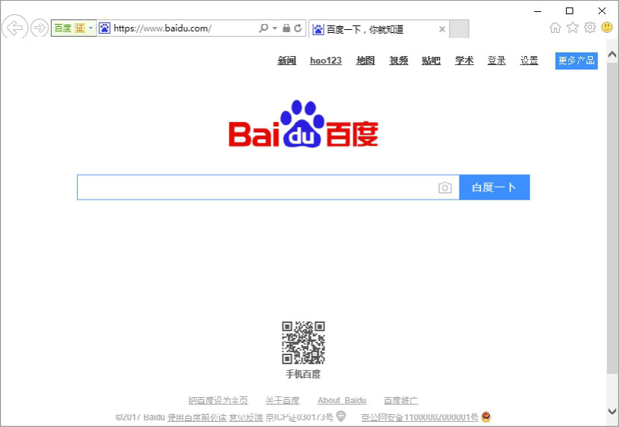The height and width of the screenshot is (427, 619).
Task: Minimize the browser window
Action: pos(538,11)
